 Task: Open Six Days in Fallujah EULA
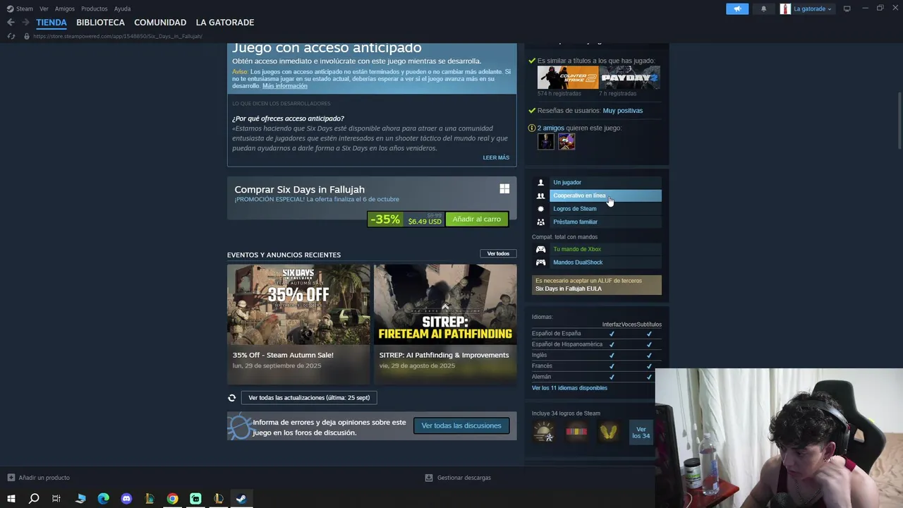[569, 289]
